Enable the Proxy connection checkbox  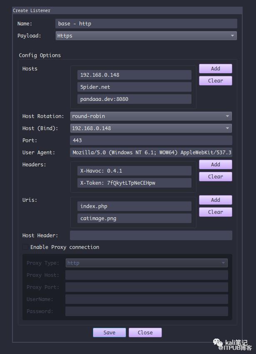26,247
